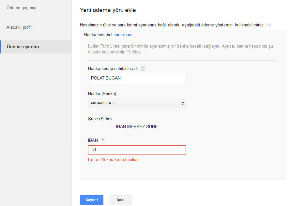Open help icon beside account holder name
Screen dimensions: 304x206
[143, 69]
